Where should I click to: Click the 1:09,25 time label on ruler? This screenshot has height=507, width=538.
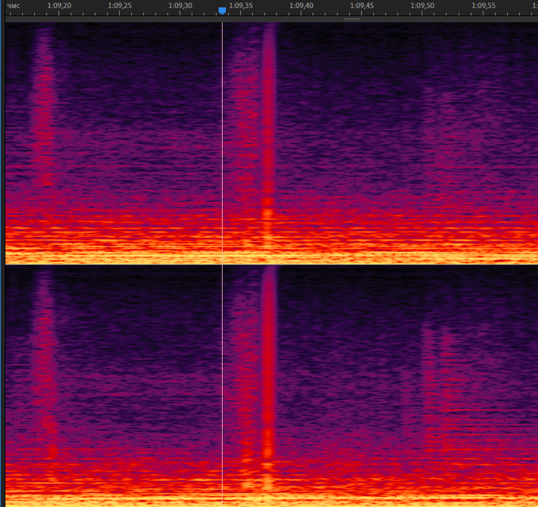coord(120,5)
